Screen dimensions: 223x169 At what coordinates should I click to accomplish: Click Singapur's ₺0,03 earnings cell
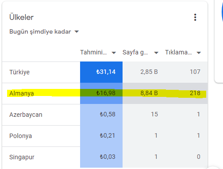coord(101,157)
